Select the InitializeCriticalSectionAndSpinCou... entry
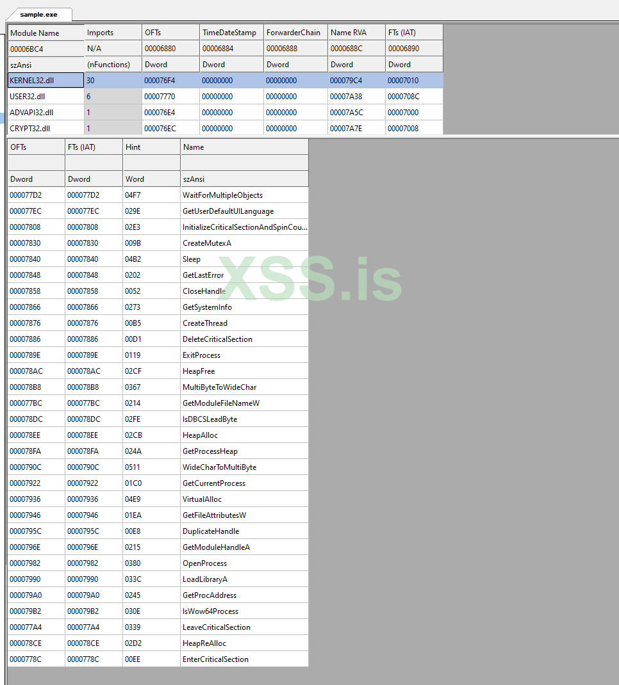Image resolution: width=619 pixels, height=685 pixels. 245,227
